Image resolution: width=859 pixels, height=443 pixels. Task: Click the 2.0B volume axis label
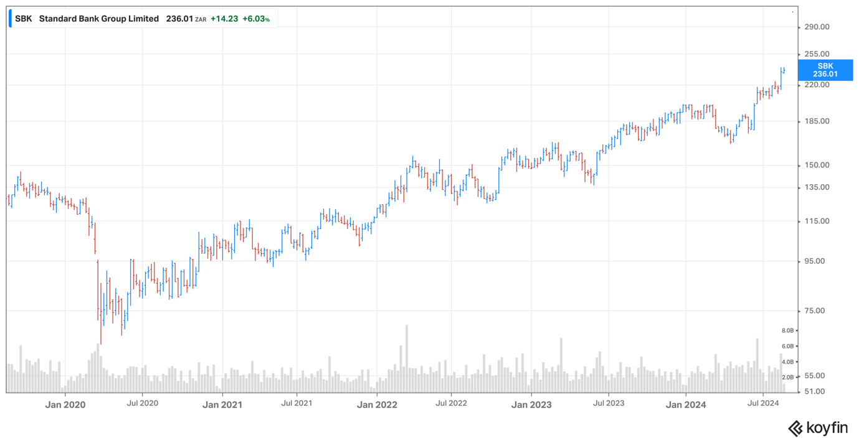788,377
